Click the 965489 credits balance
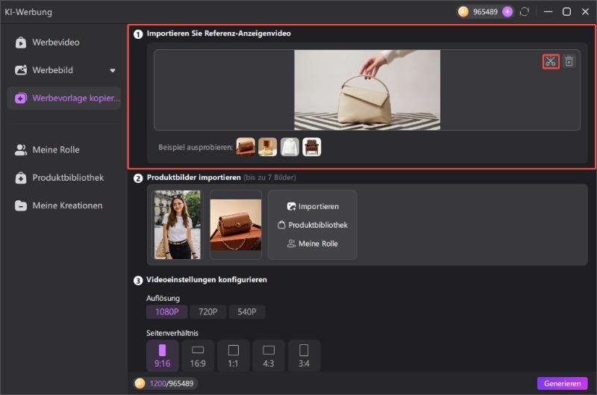The image size is (597, 395). pyautogui.click(x=485, y=12)
